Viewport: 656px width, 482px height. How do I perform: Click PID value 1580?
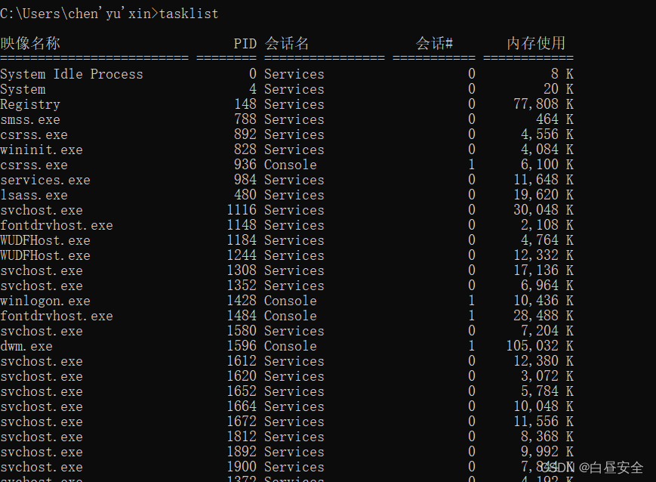pos(242,330)
